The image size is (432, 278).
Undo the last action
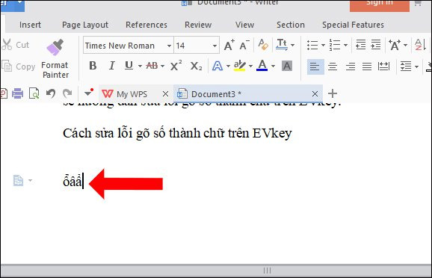point(51,93)
